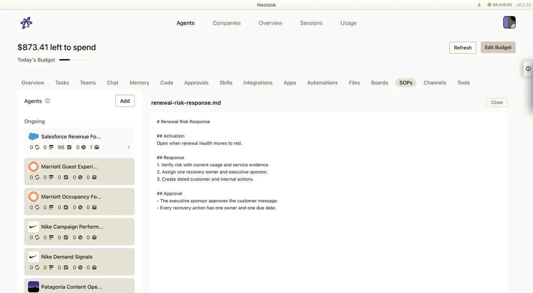Click the Today's Budget progress bar
The image size is (533, 293).
74,60
